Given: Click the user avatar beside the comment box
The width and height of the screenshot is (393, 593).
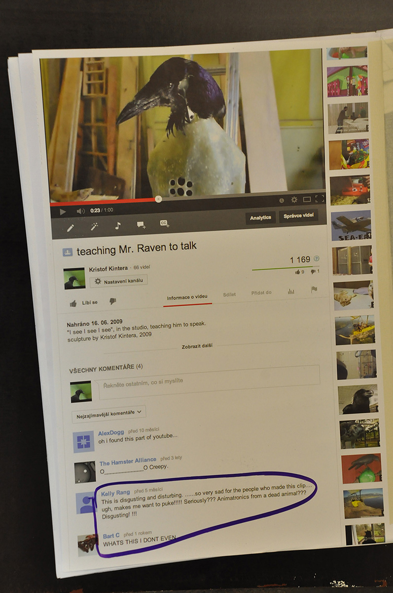Looking at the screenshot, I should click(81, 391).
